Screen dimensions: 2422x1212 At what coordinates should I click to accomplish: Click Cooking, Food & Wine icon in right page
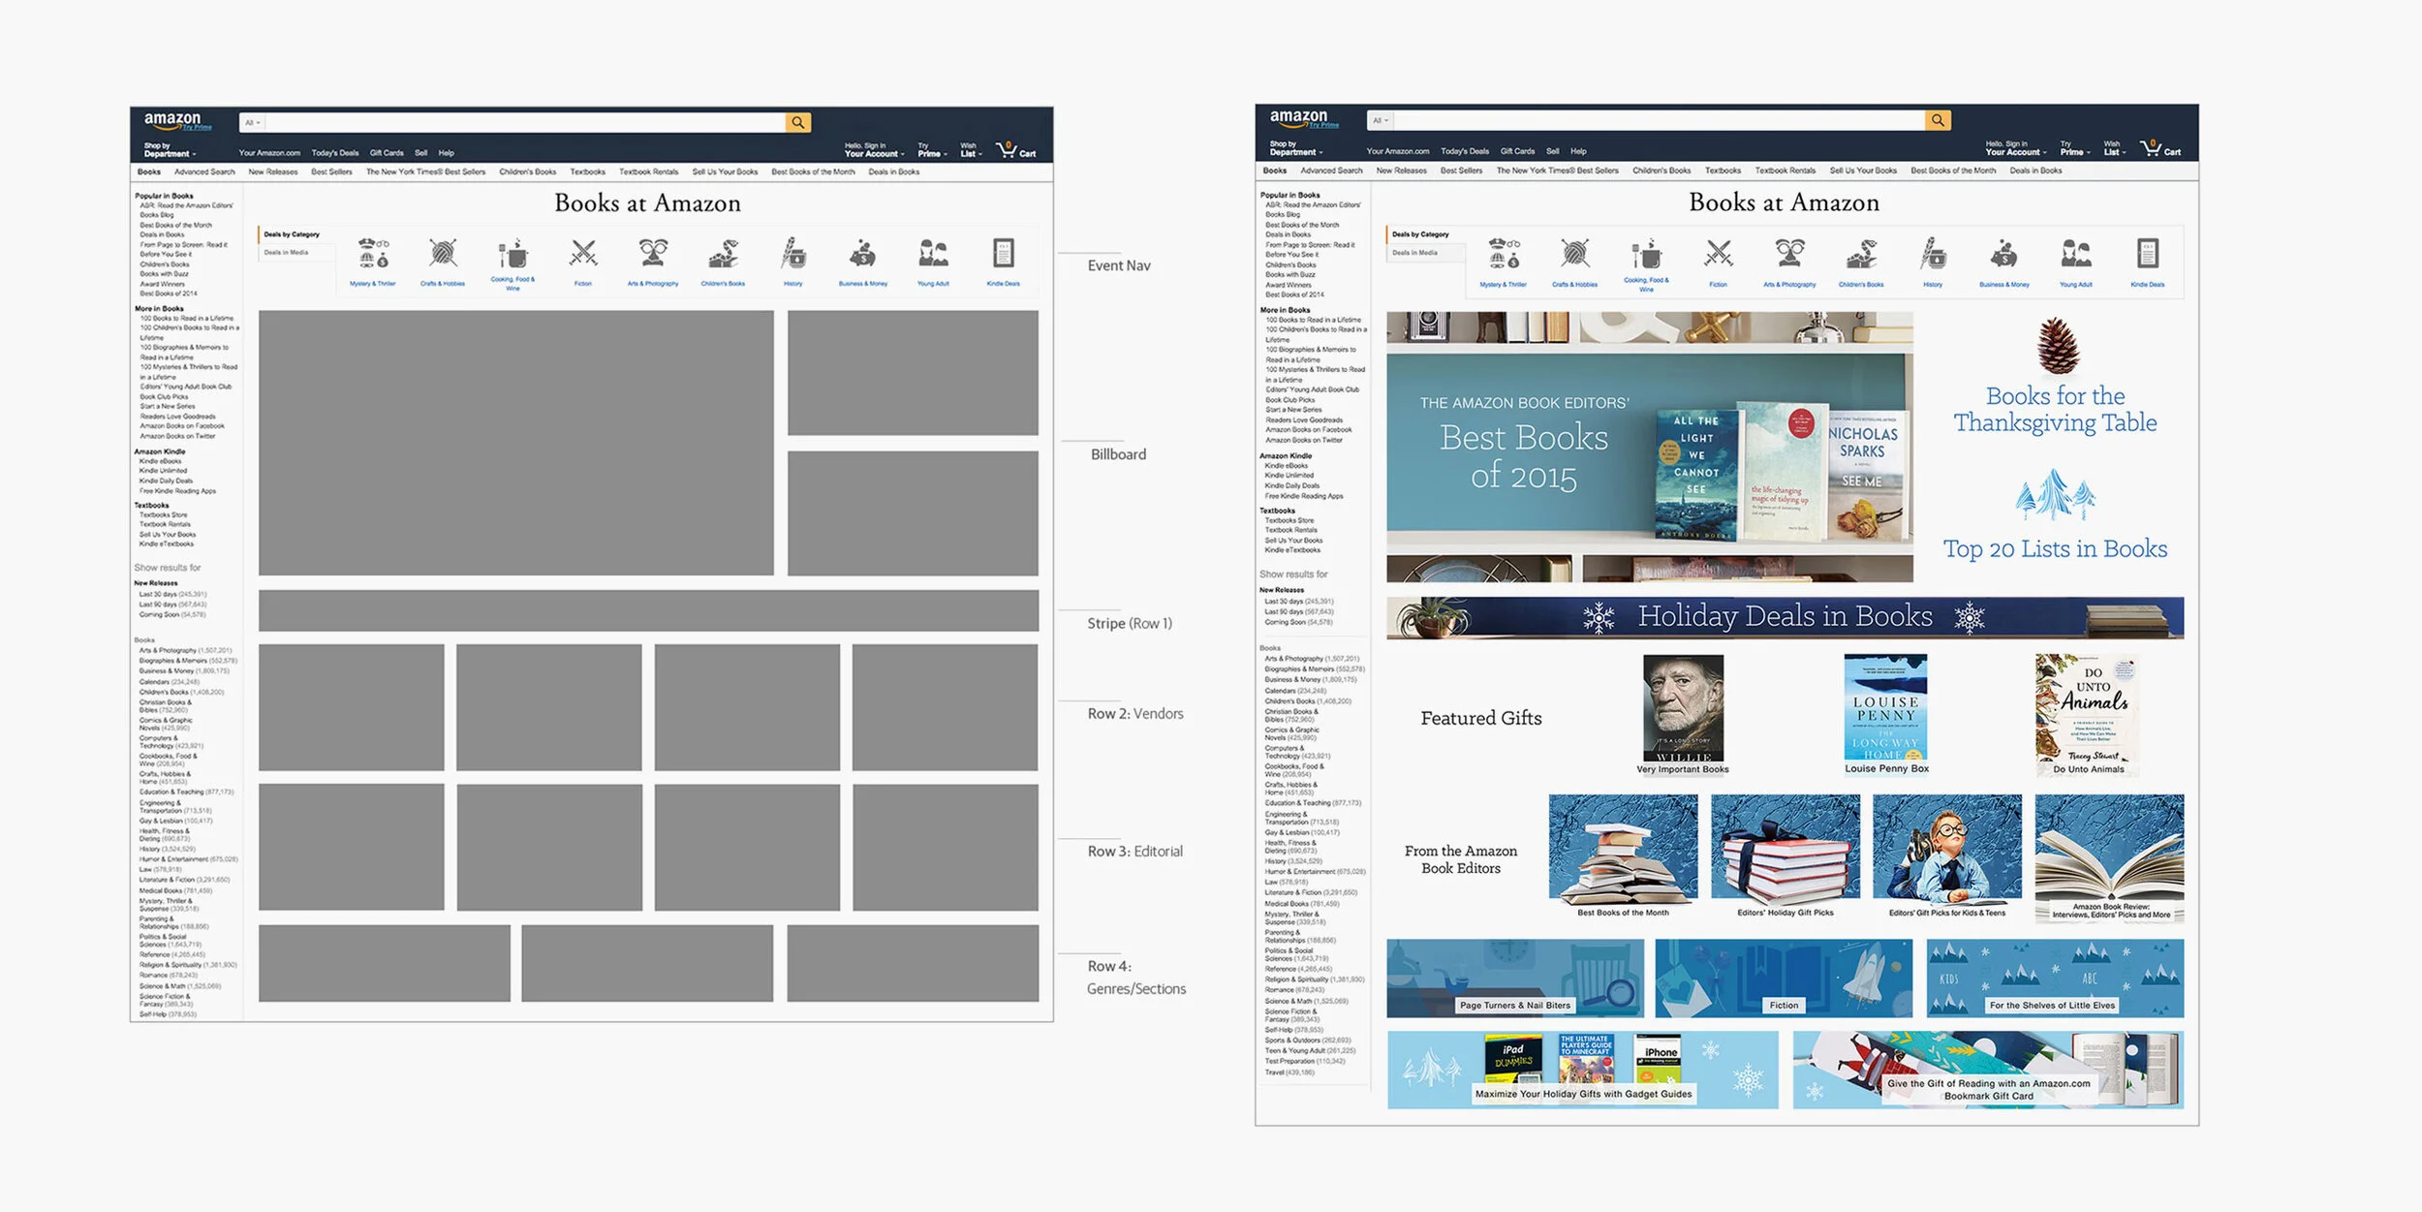tap(1646, 254)
